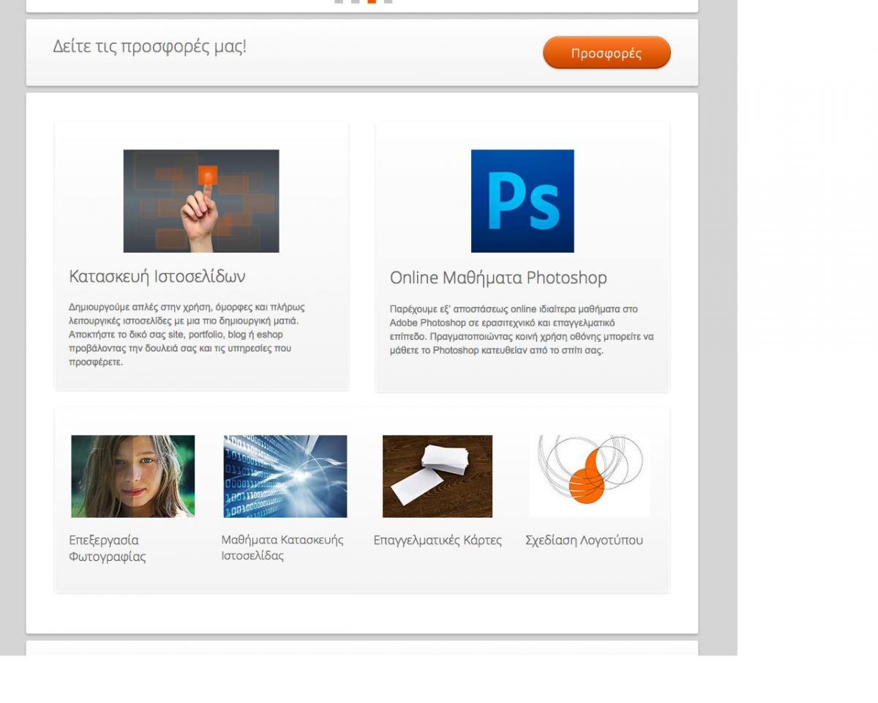The height and width of the screenshot is (703, 878).
Task: Click the description text starting Παρέχουμε εξ' αποστάσεως
Action: pos(522,330)
